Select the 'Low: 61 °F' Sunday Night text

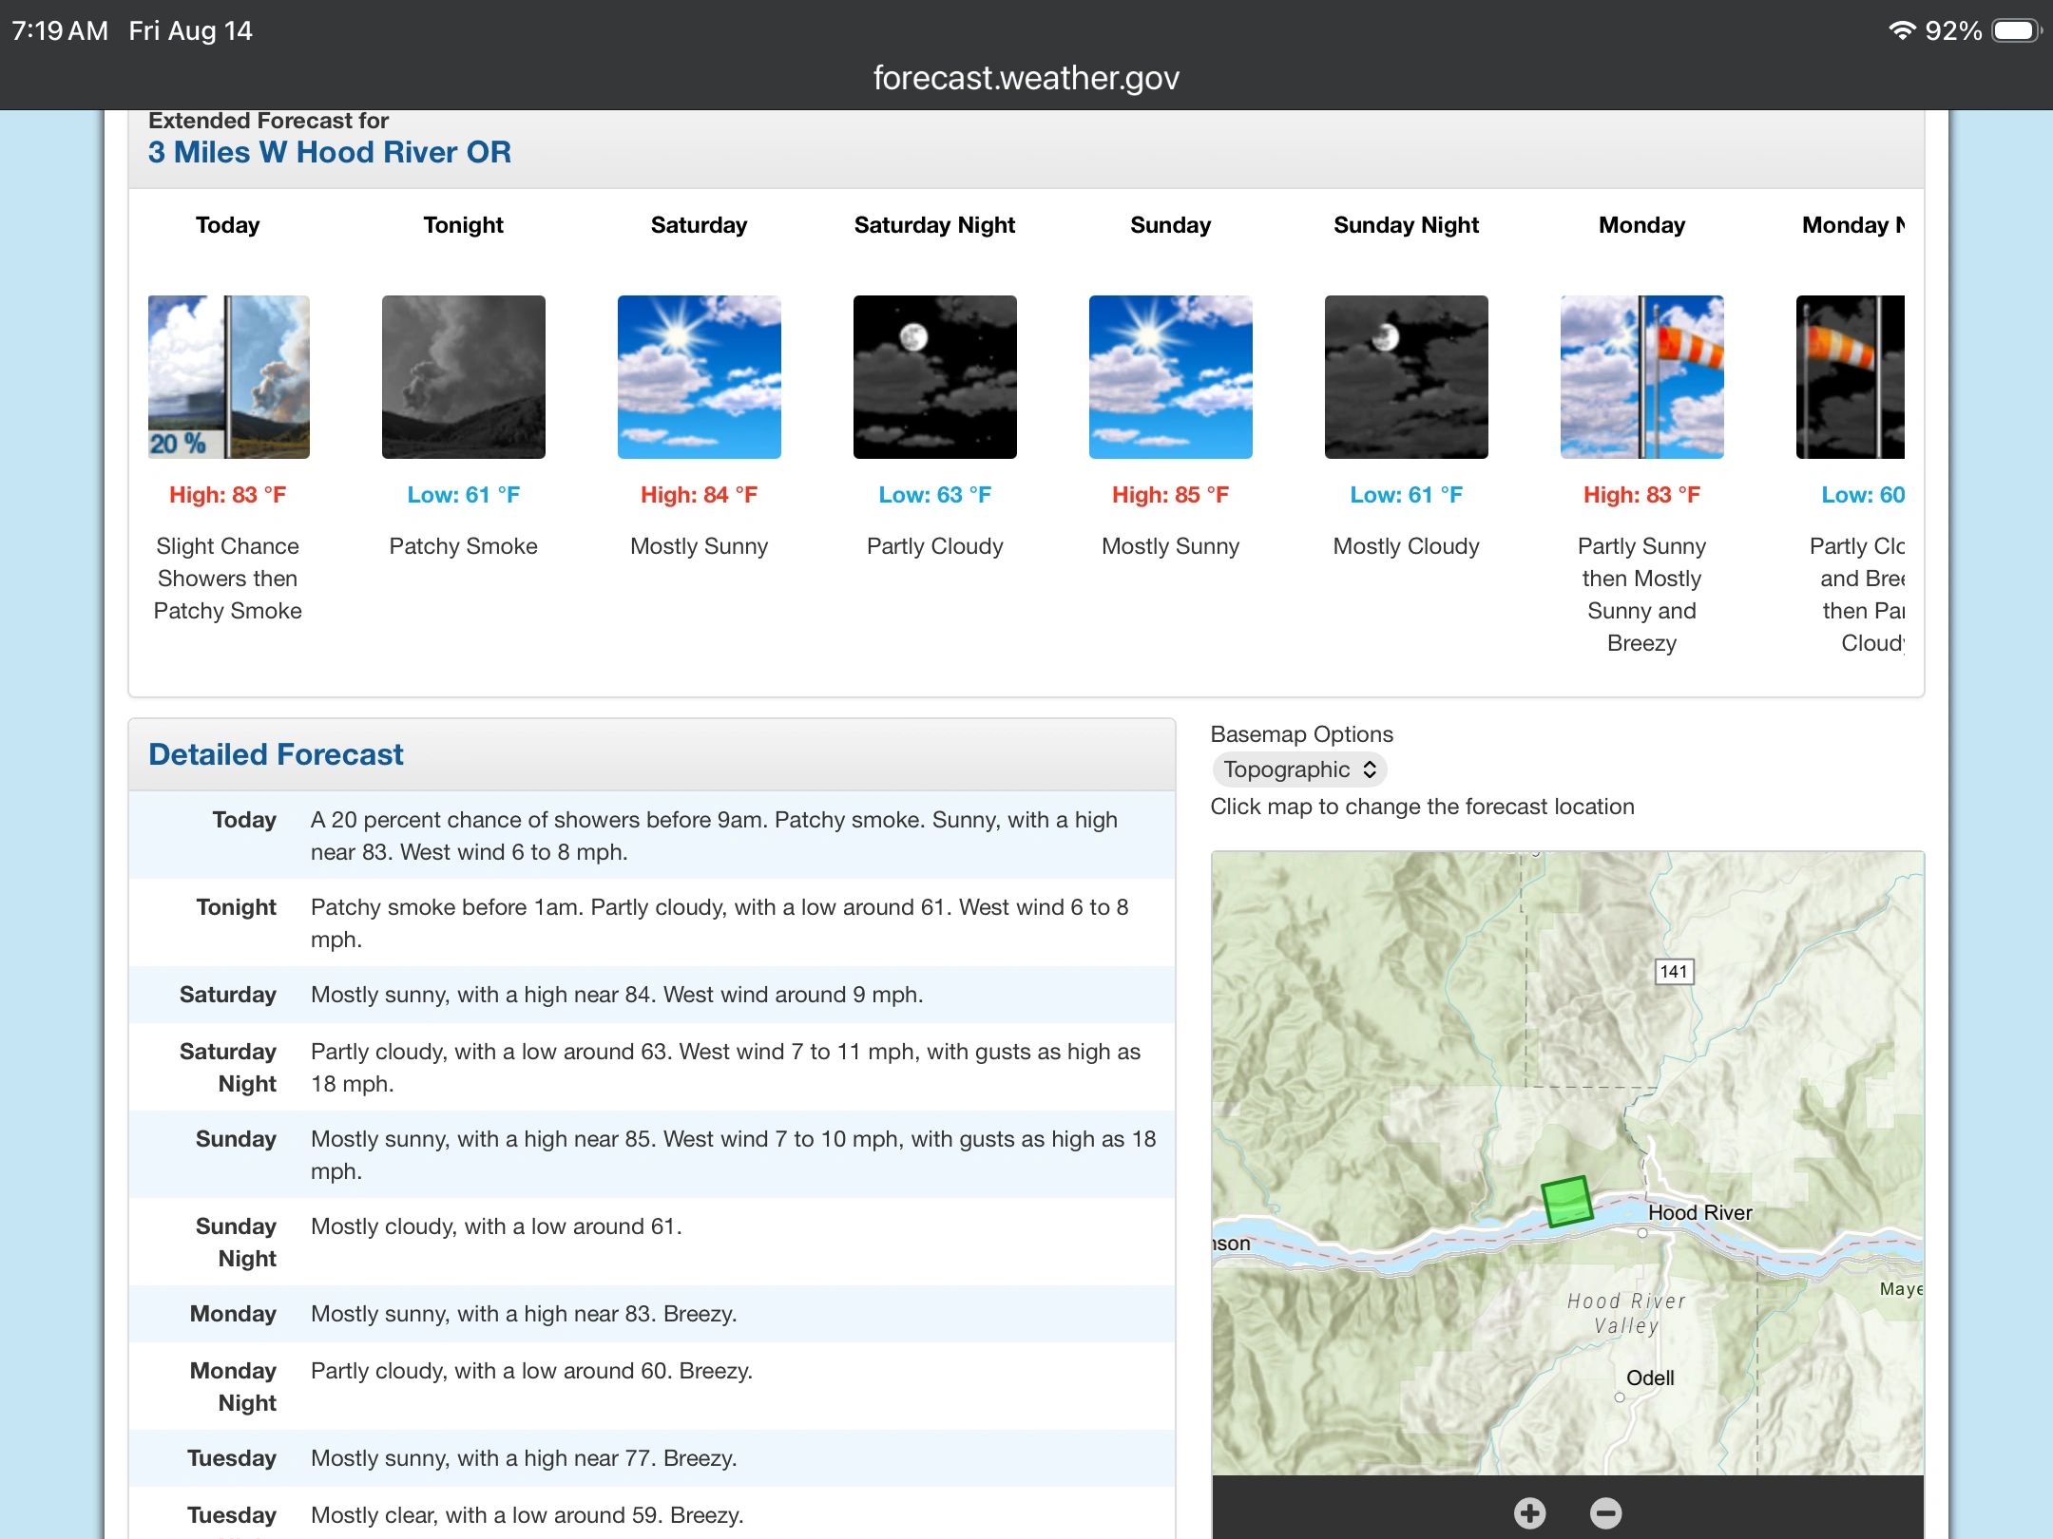(x=1407, y=495)
